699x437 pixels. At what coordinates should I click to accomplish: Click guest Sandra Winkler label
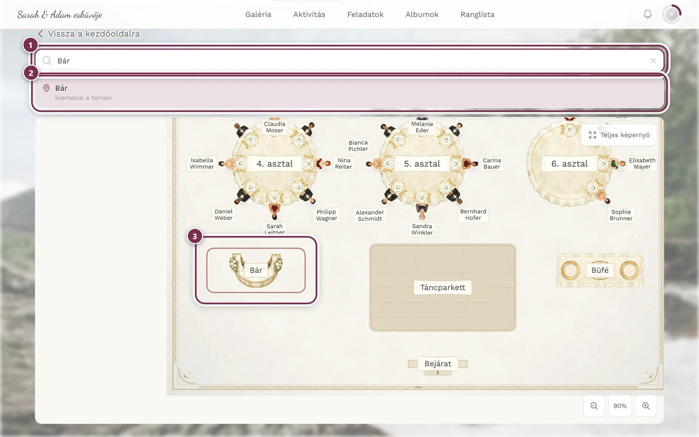422,229
